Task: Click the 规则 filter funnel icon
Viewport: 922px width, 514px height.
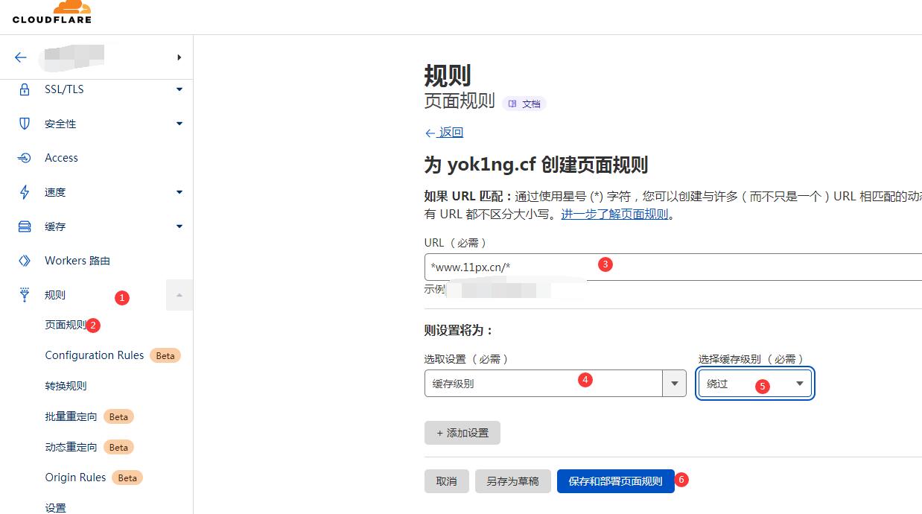Action: 25,295
